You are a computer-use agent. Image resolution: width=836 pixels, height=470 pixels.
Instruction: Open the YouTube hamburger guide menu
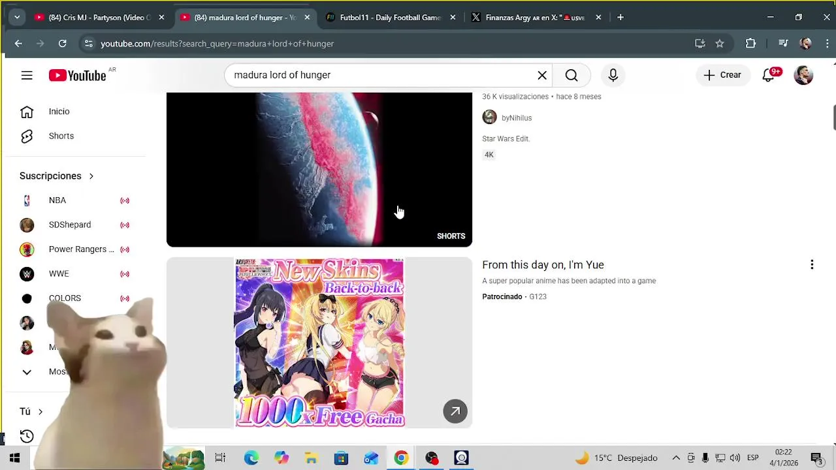(x=27, y=76)
